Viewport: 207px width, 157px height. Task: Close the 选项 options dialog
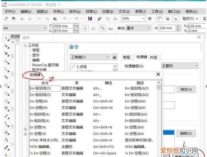[199, 37]
